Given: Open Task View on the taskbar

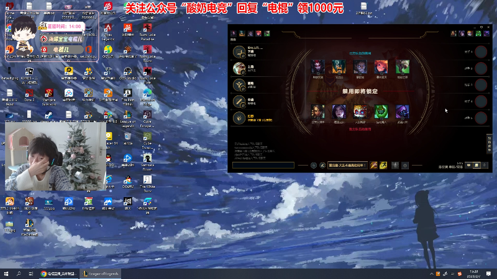Looking at the screenshot, I should 30,273.
